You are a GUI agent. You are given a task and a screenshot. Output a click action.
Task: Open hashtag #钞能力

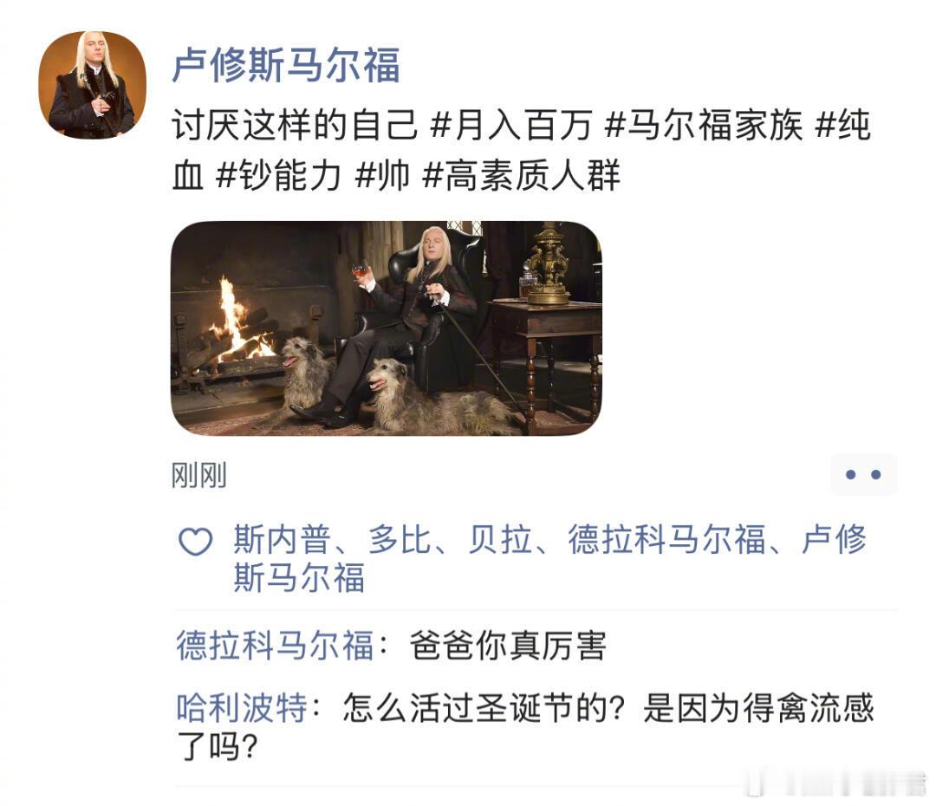(x=279, y=176)
